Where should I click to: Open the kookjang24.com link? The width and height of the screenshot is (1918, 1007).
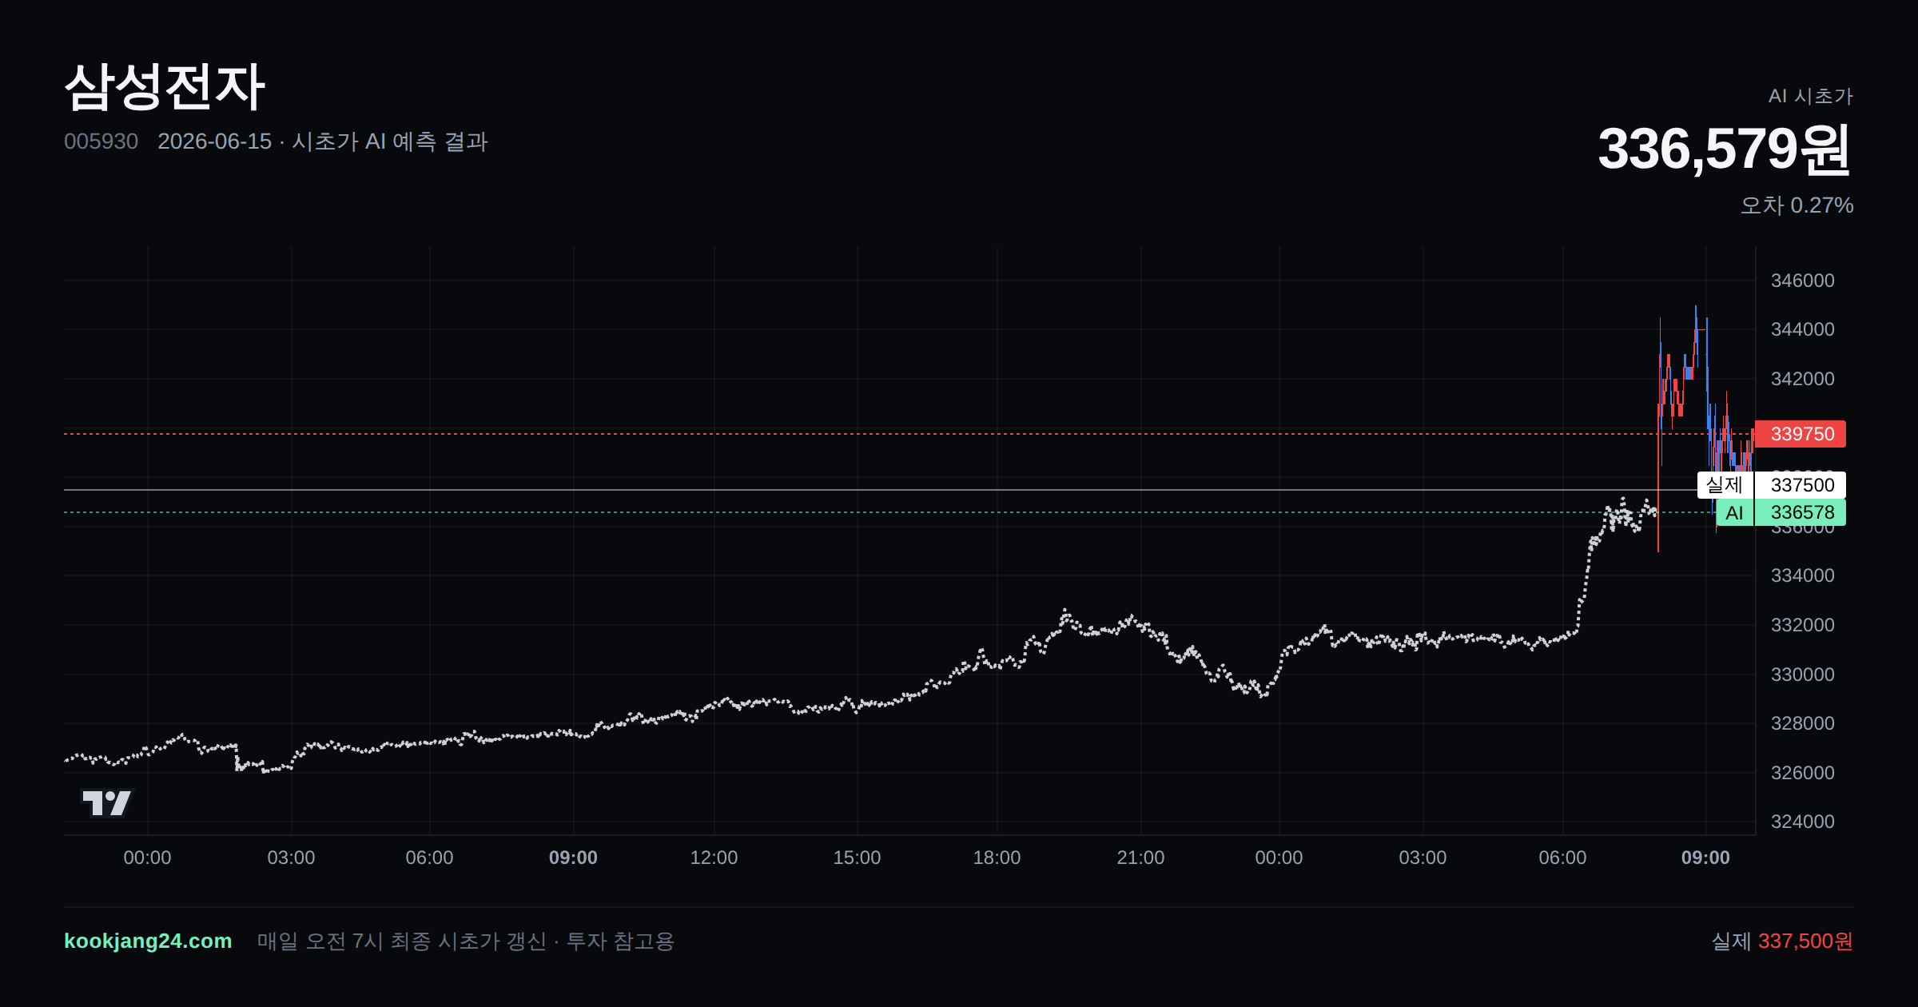(x=148, y=941)
